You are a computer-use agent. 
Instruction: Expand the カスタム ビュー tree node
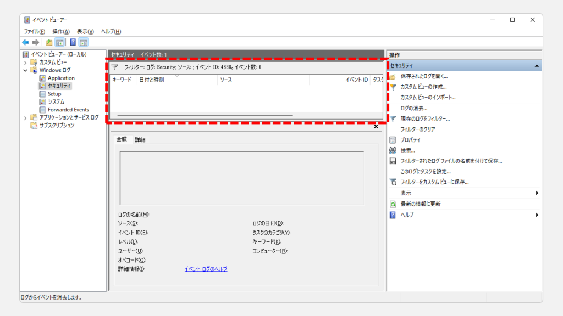(25, 63)
